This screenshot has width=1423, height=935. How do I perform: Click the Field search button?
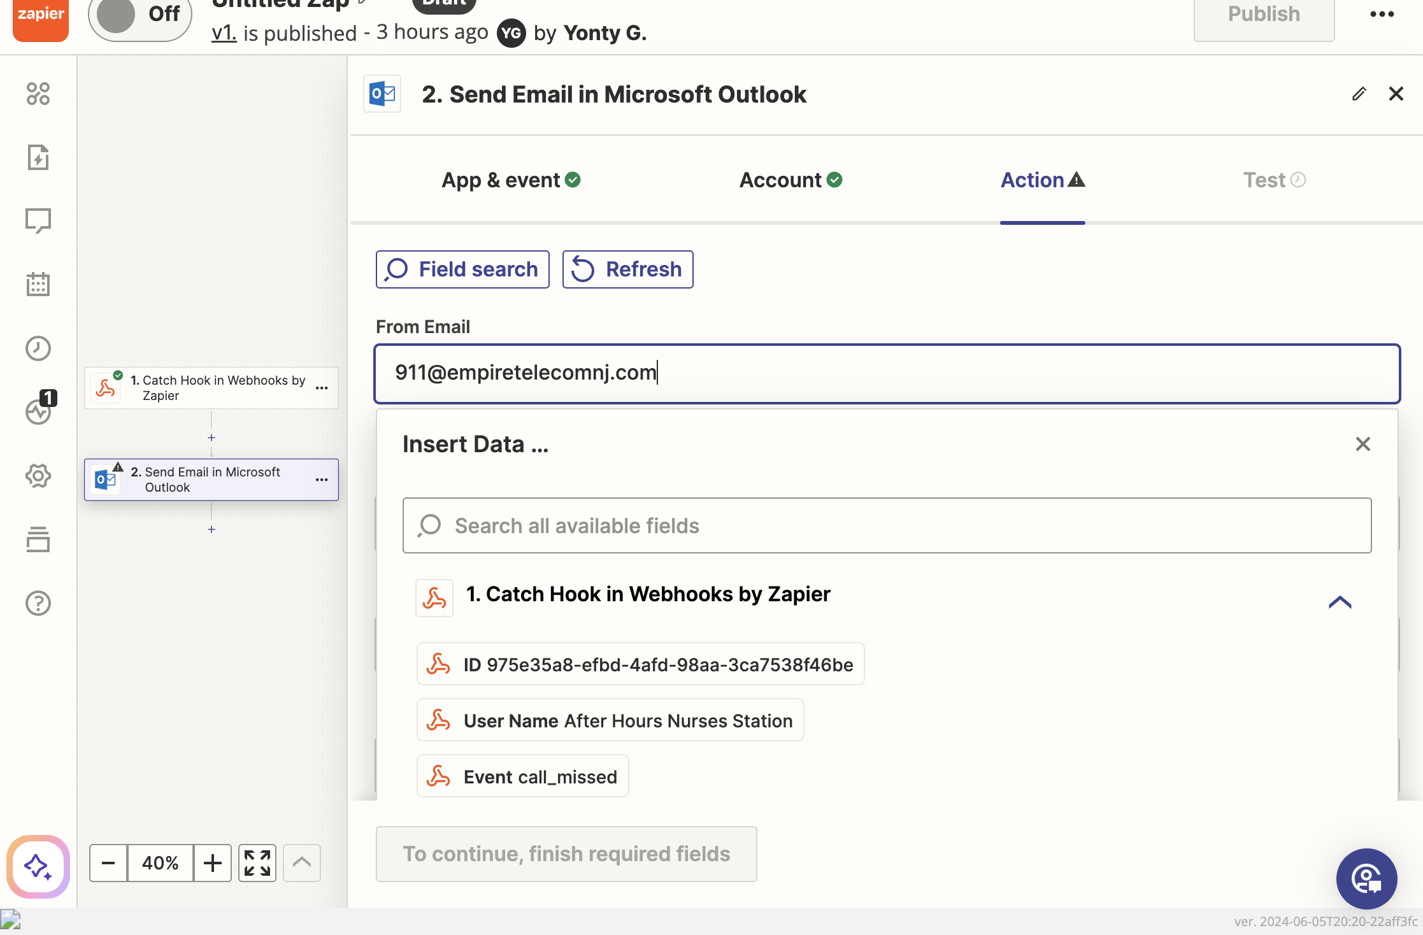(x=462, y=269)
